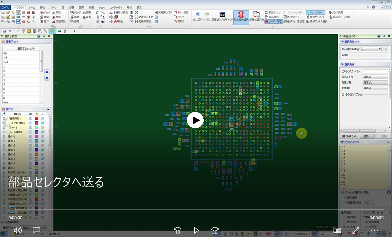Click the save icon in quick access toolbar

pyautogui.click(x=4, y=31)
